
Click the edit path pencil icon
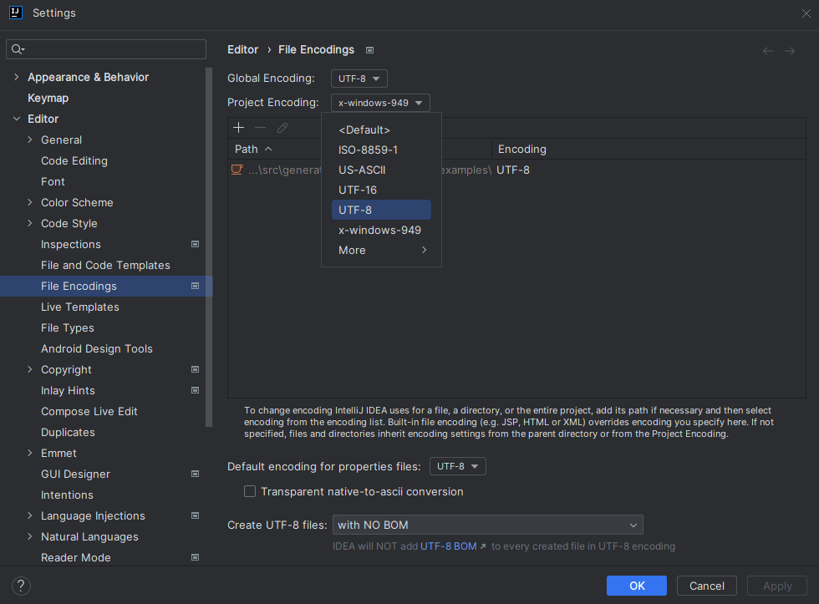click(282, 127)
